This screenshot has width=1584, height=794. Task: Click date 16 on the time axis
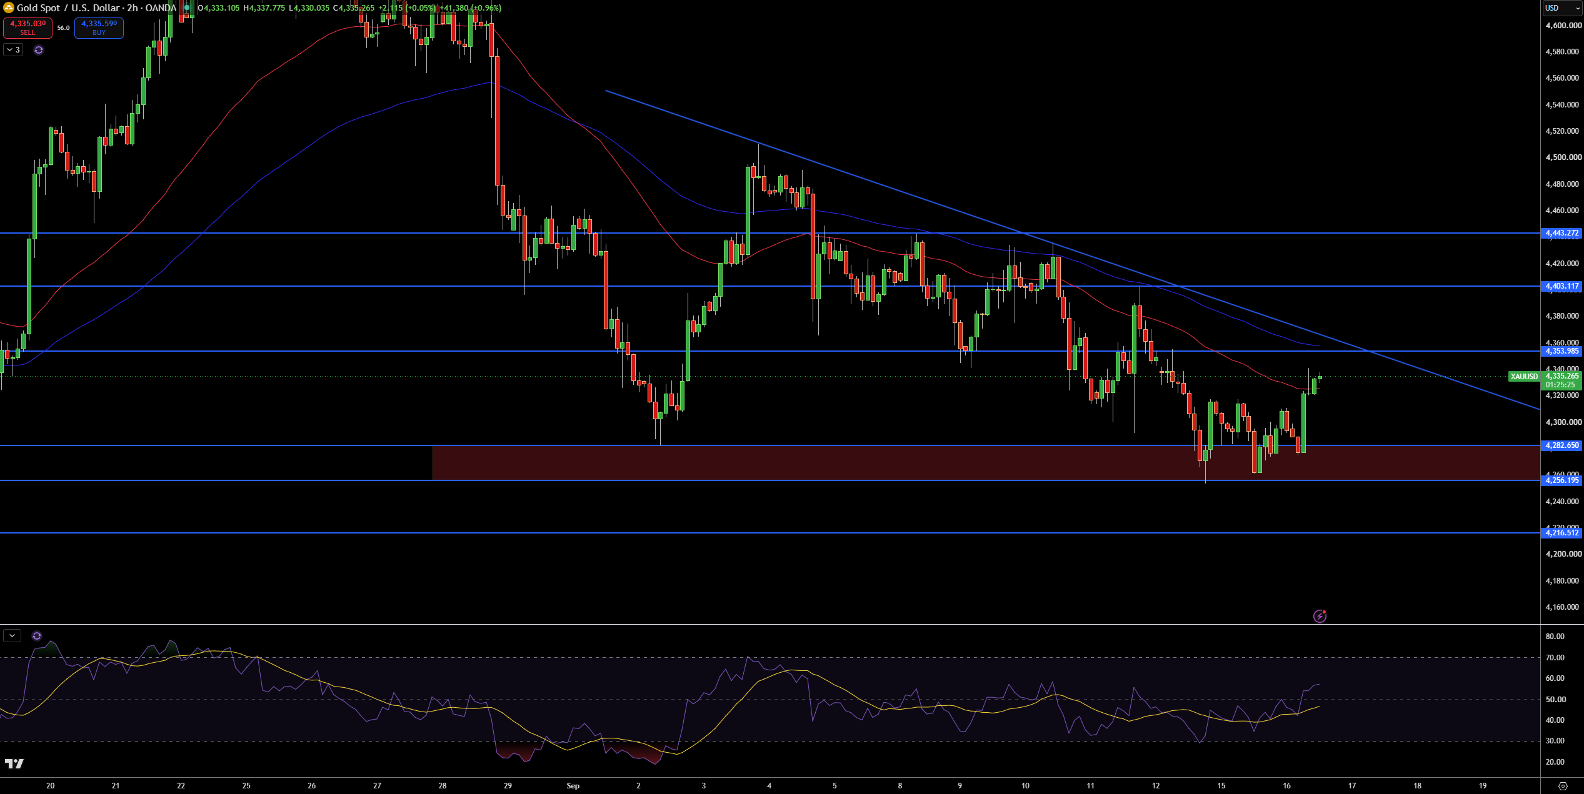pos(1286,786)
